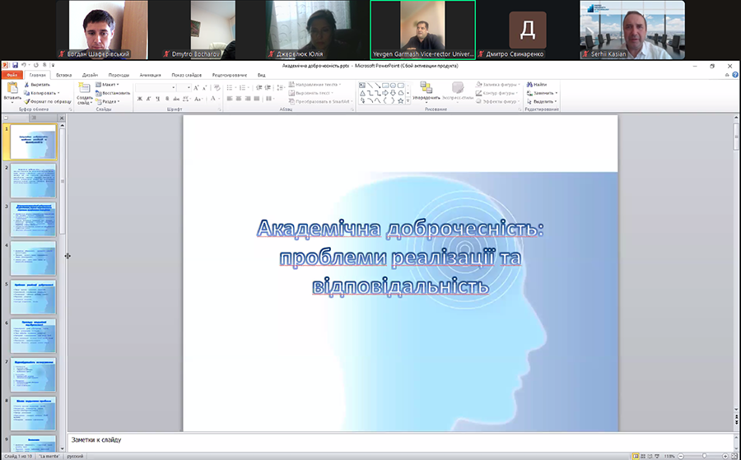The width and height of the screenshot is (741, 460).
Task: Toggle Bold (Ж) text formatting
Action: [139, 99]
